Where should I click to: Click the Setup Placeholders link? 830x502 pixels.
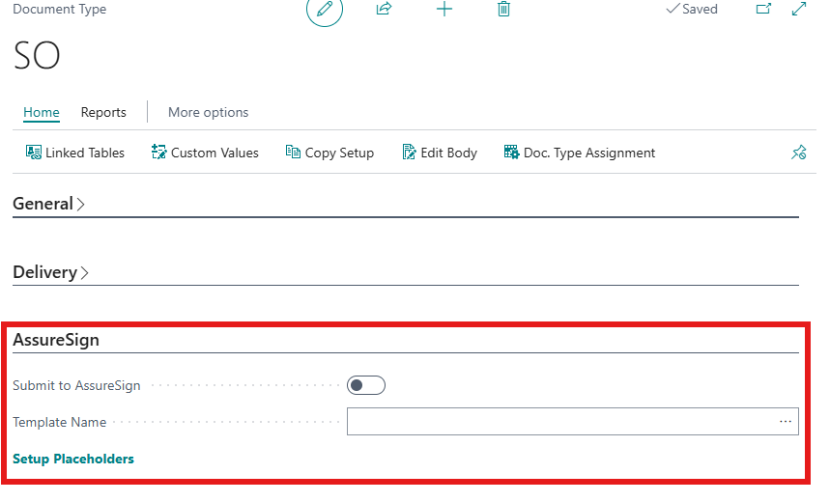[x=73, y=459]
